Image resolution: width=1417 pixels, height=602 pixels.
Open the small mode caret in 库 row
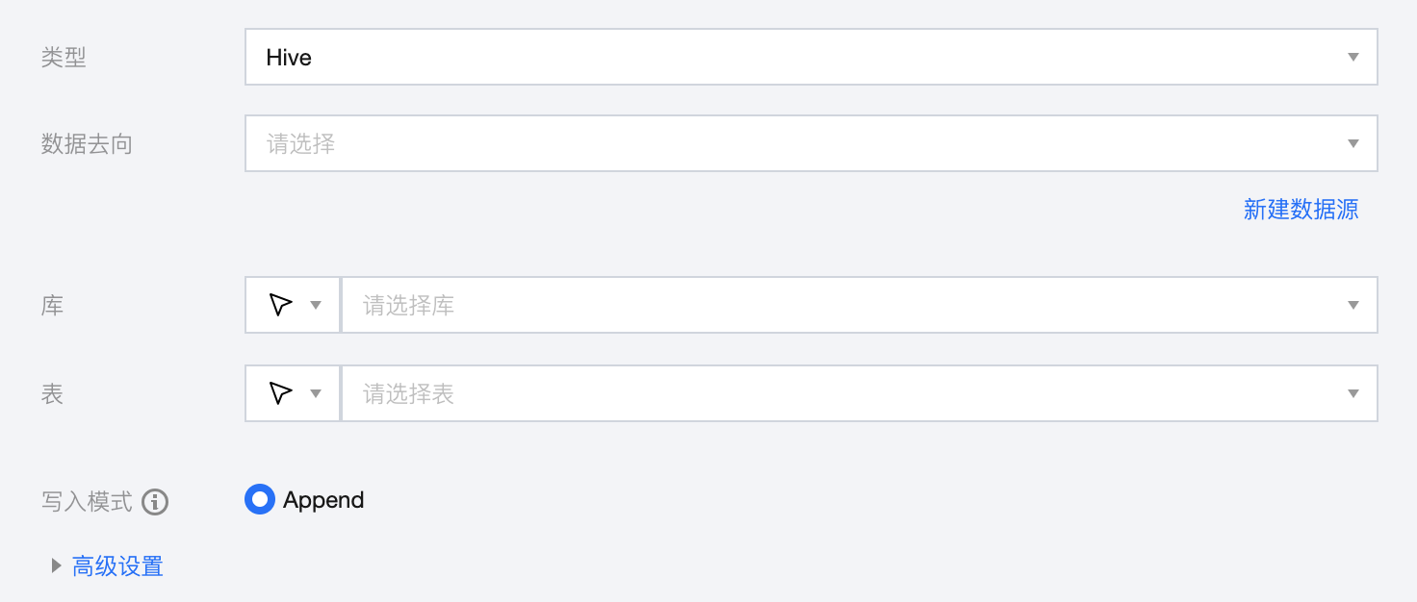(315, 306)
